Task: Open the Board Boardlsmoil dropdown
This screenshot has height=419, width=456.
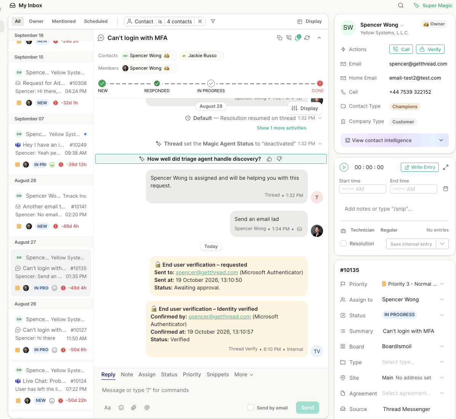Action: click(x=413, y=346)
